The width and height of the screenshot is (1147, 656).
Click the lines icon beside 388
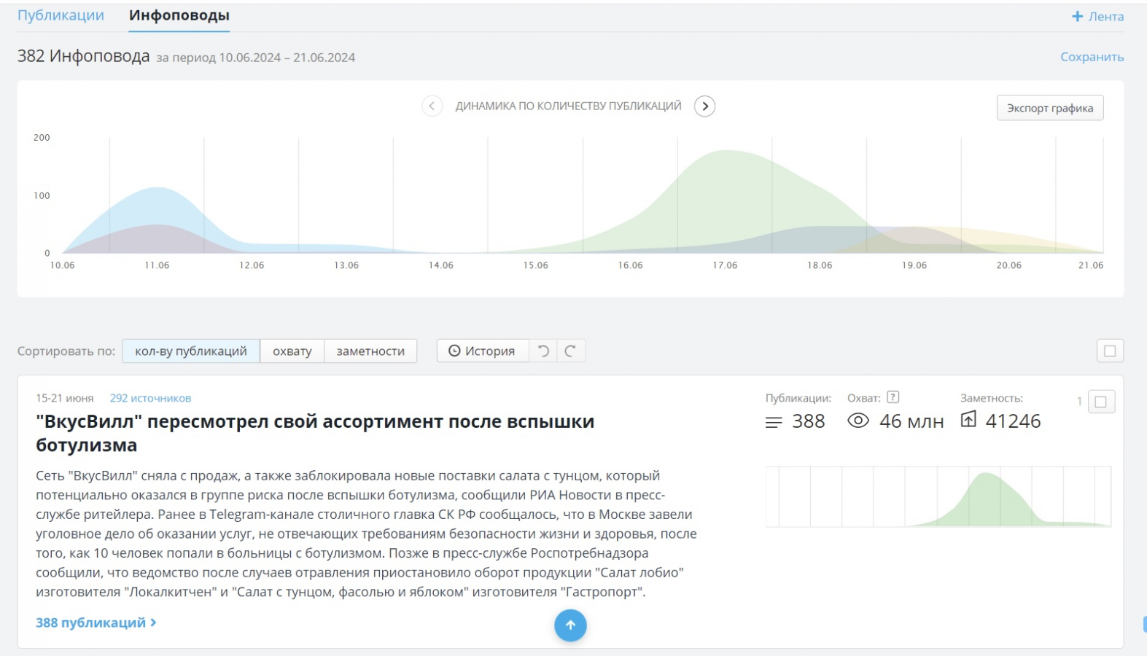coord(774,422)
